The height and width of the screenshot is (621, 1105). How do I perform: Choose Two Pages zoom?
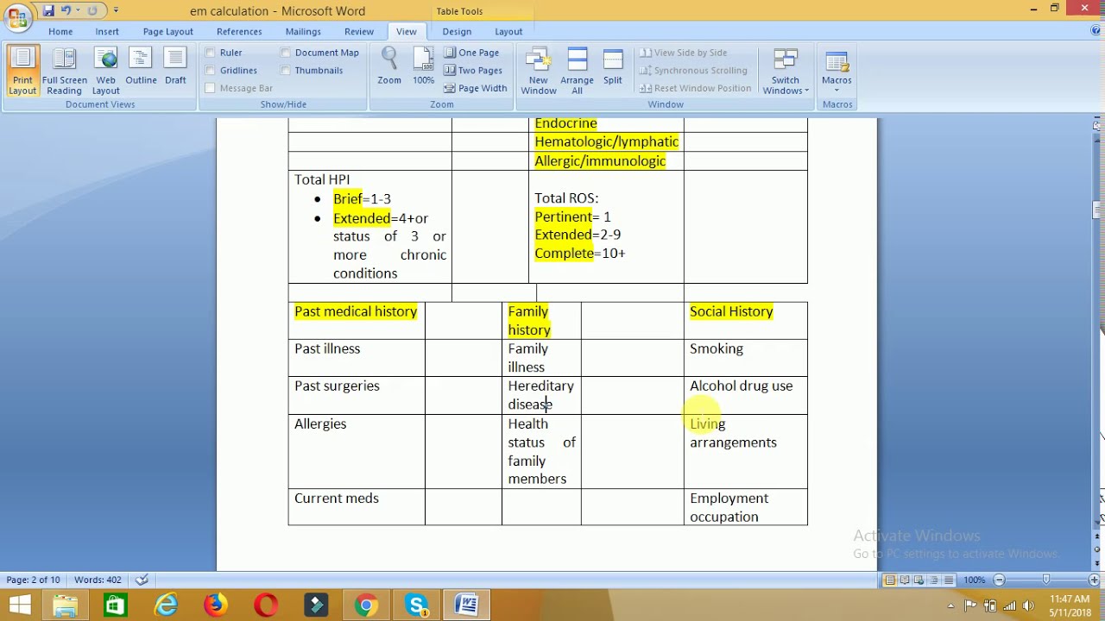pyautogui.click(x=472, y=71)
